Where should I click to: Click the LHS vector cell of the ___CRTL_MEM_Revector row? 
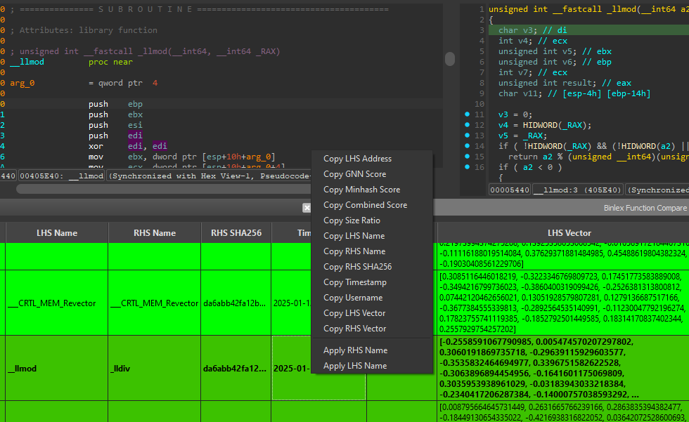(x=564, y=303)
